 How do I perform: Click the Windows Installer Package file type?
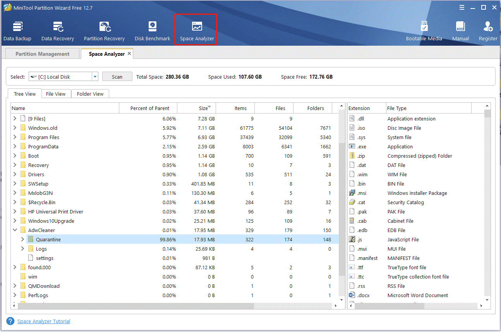(x=417, y=193)
